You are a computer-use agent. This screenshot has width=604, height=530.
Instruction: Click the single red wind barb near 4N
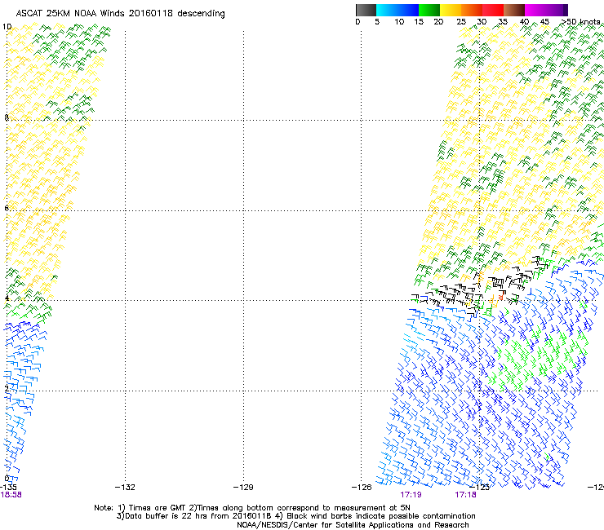(x=501, y=296)
